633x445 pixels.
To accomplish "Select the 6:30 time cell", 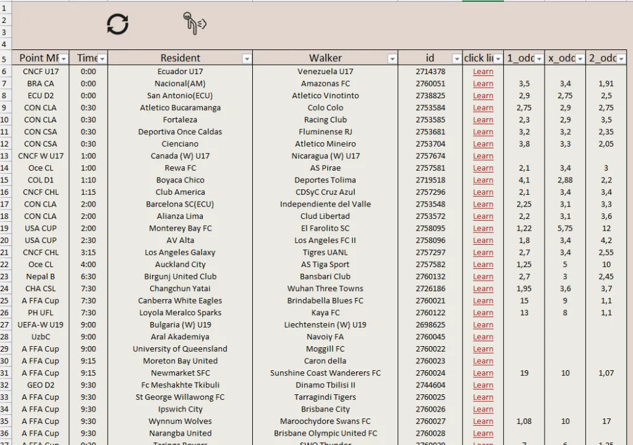I will [x=88, y=277].
